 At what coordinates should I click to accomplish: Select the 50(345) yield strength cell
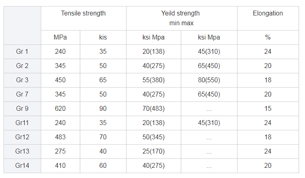153,137
